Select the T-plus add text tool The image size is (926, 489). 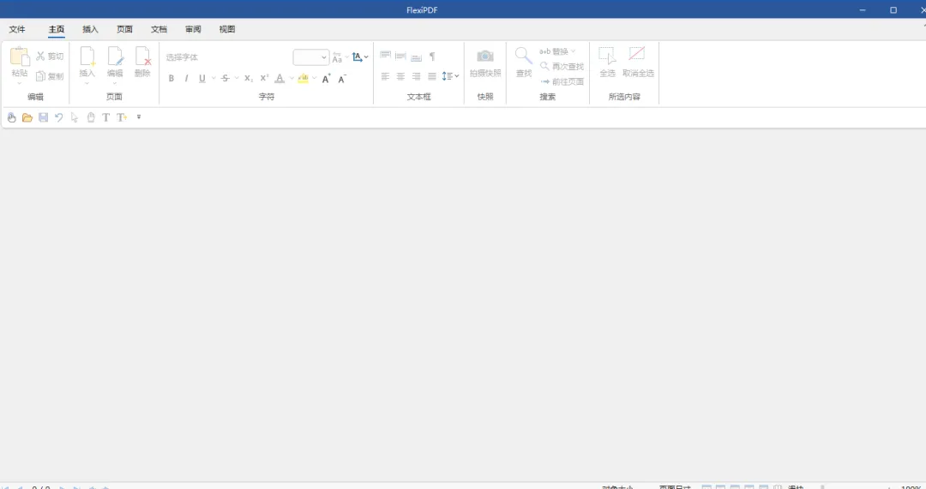coord(122,117)
